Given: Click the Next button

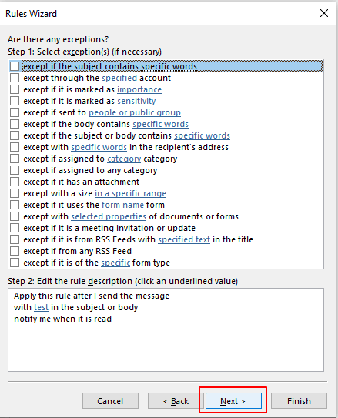Looking at the screenshot, I should coord(233,400).
